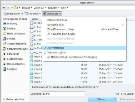Click the Organisieren icon
The width and height of the screenshot is (135, 103).
coord(5,14)
